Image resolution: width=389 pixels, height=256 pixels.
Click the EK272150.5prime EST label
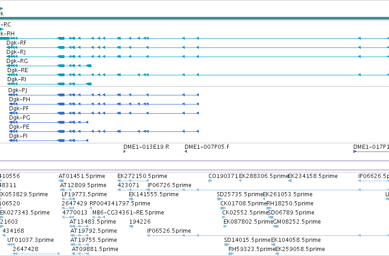tap(143, 176)
